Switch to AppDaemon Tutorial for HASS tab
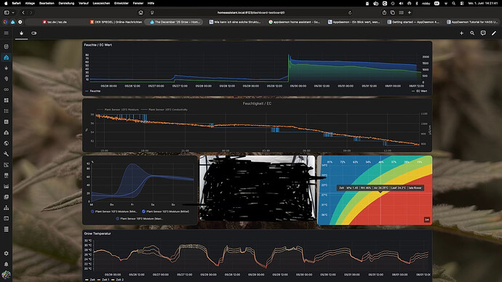Viewport: 502px width, 282px height. pos(472,22)
